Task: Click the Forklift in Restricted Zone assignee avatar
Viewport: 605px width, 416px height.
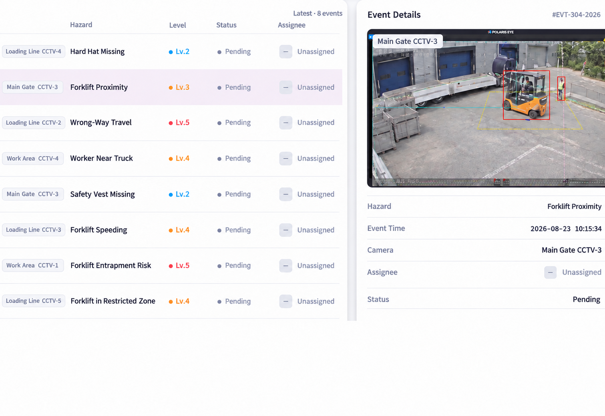Action: coord(285,301)
